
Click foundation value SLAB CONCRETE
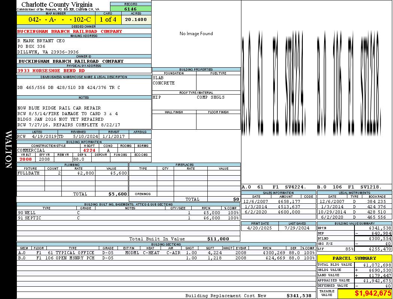pos(164,80)
